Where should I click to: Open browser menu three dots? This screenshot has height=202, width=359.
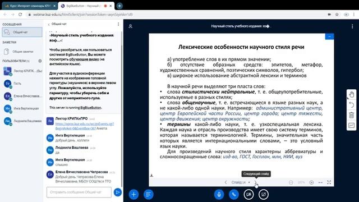coord(354,15)
